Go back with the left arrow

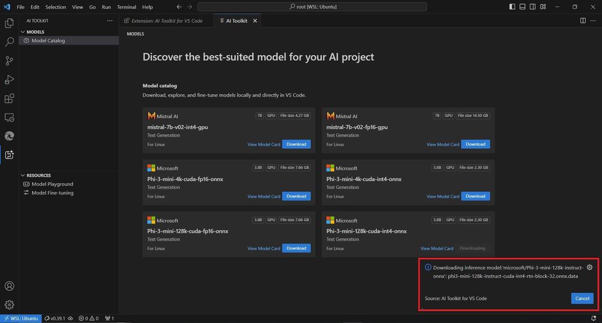[x=179, y=7]
